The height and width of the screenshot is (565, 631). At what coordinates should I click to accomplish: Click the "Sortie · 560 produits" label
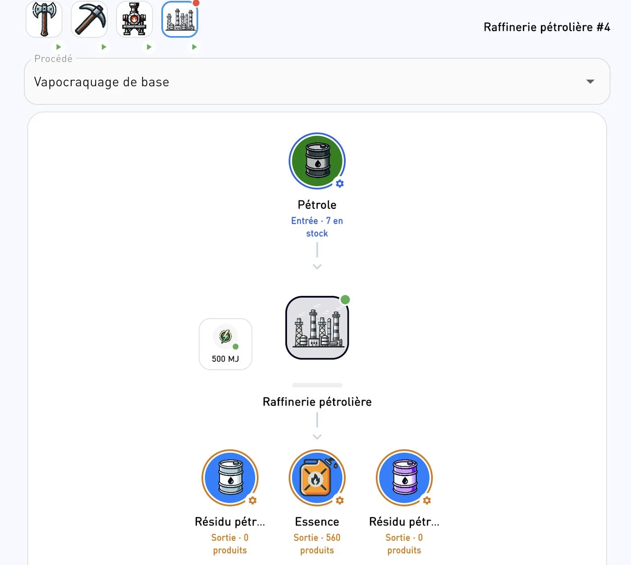click(x=317, y=544)
